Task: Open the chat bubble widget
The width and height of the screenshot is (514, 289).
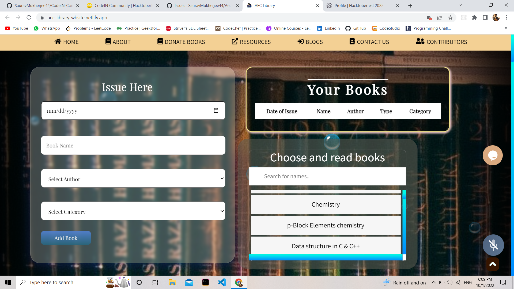Action: pyautogui.click(x=493, y=155)
